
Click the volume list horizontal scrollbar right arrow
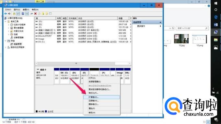coord(130,63)
